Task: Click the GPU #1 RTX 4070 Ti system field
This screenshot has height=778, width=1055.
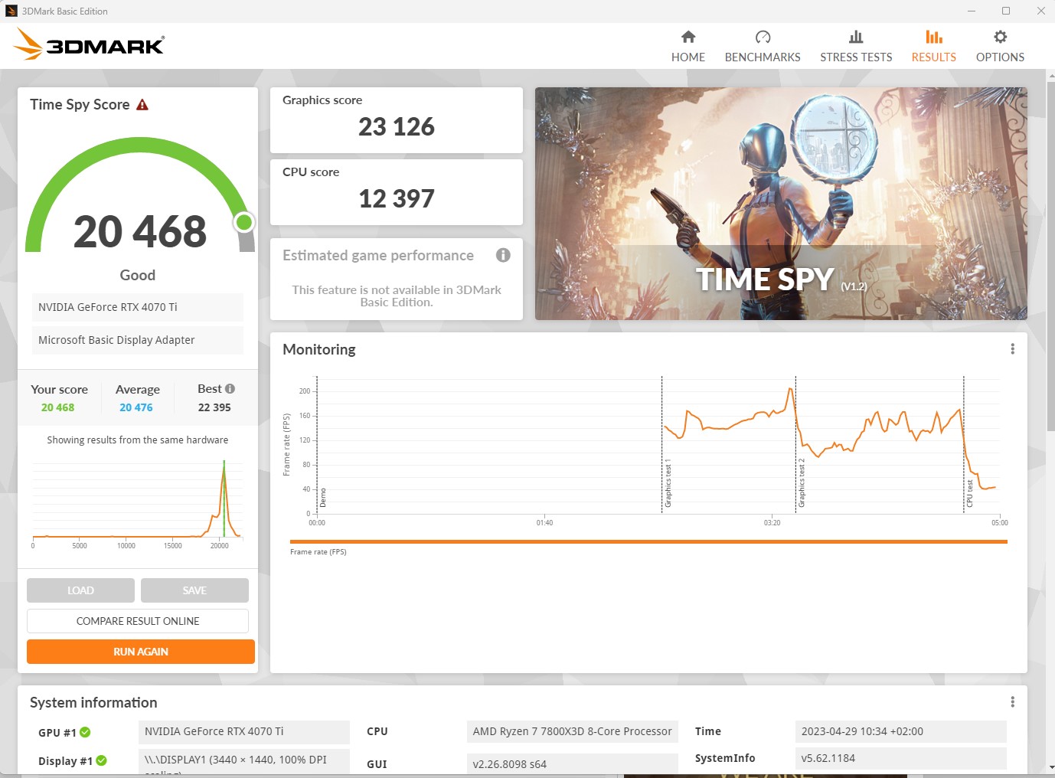Action: (x=244, y=731)
